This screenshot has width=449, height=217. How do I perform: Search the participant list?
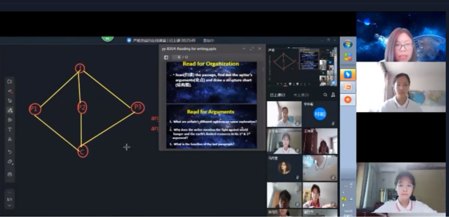pos(325,95)
